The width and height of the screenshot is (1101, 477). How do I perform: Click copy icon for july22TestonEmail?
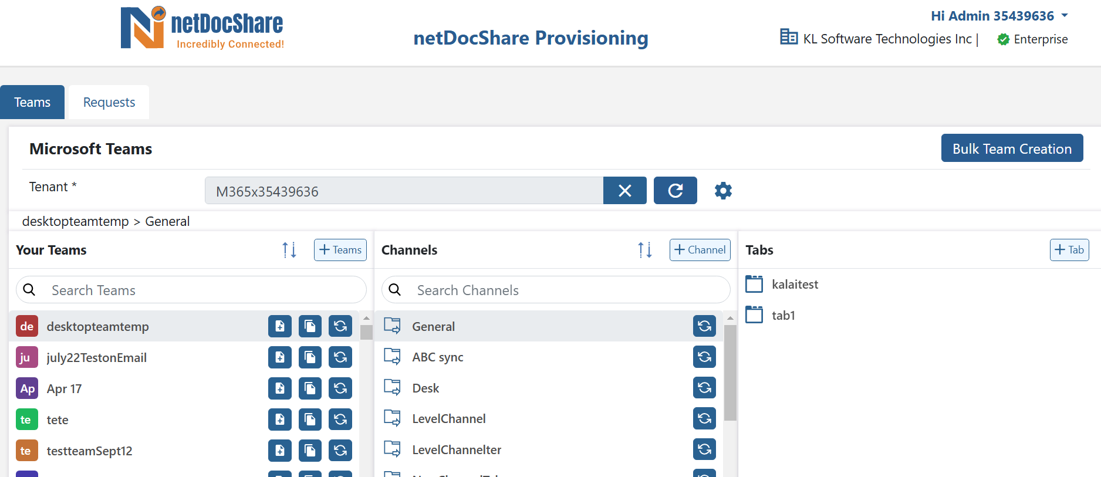[310, 357]
